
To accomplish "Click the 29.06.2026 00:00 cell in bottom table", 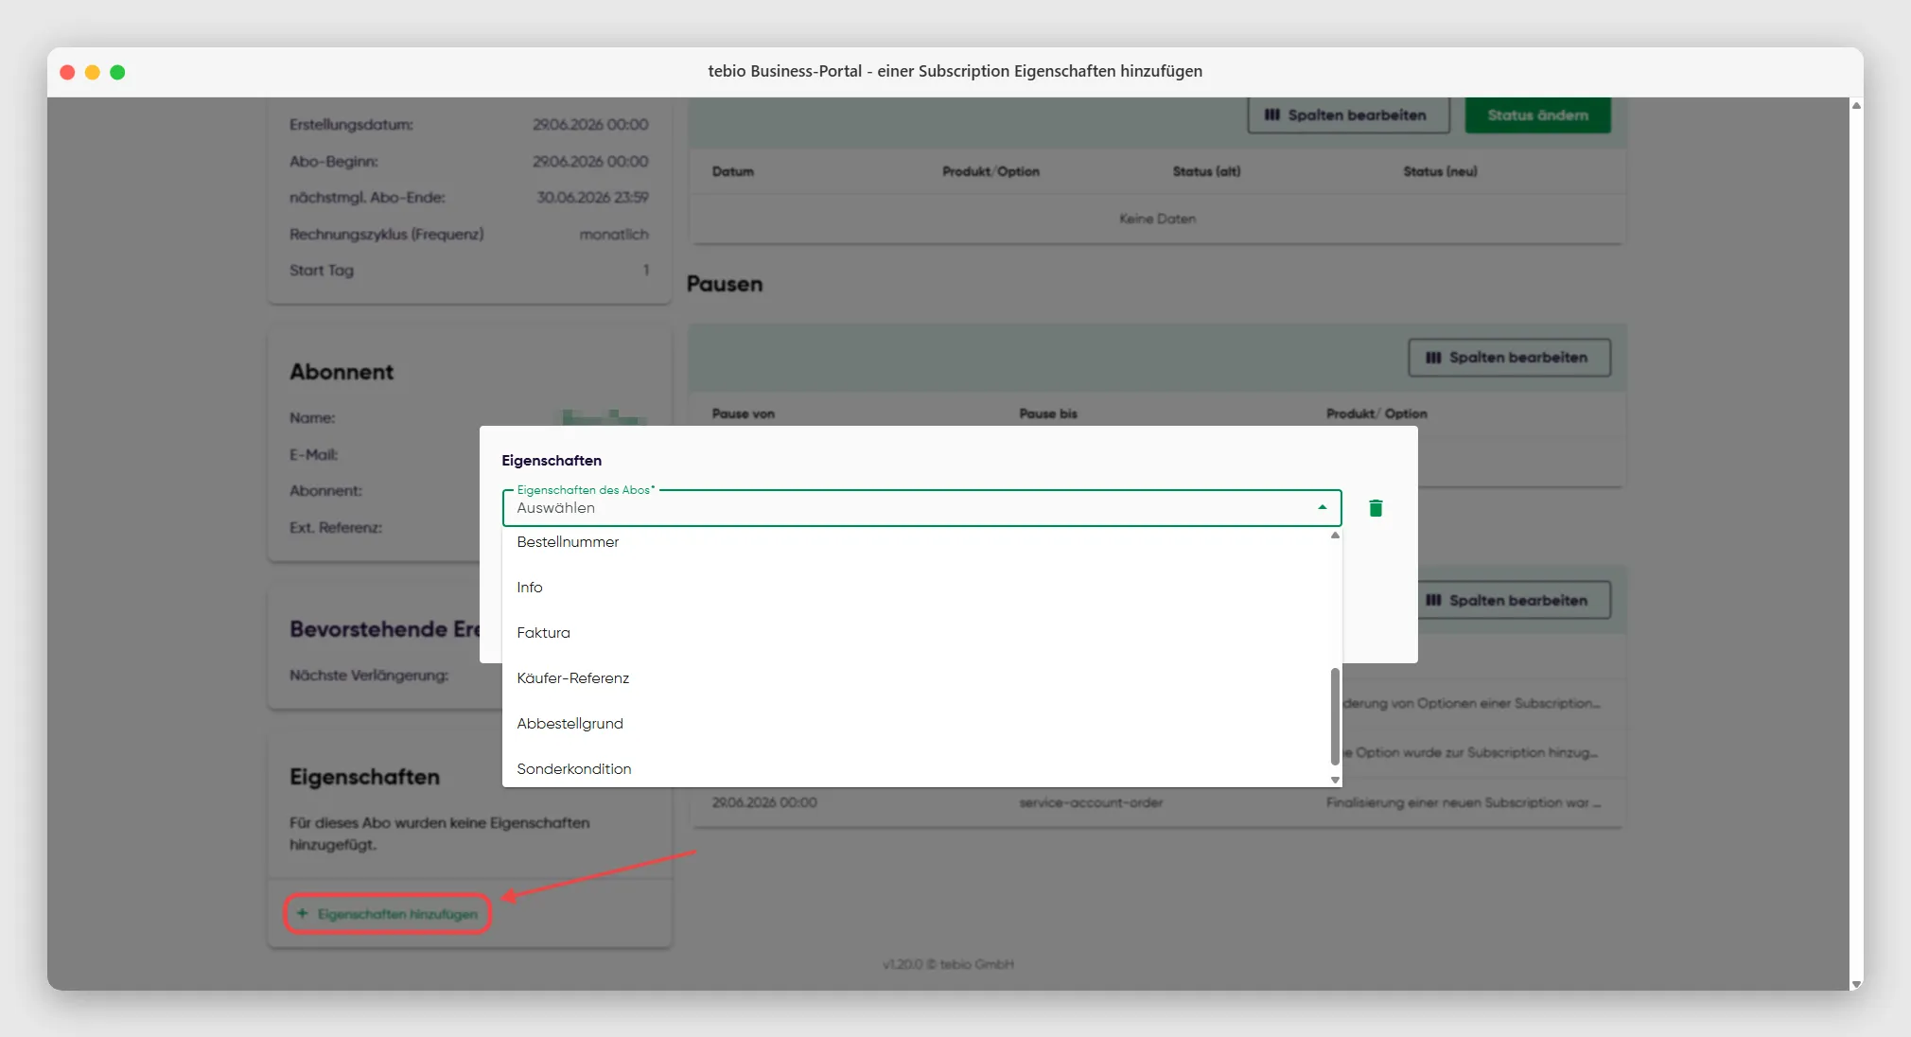I will click(x=764, y=802).
